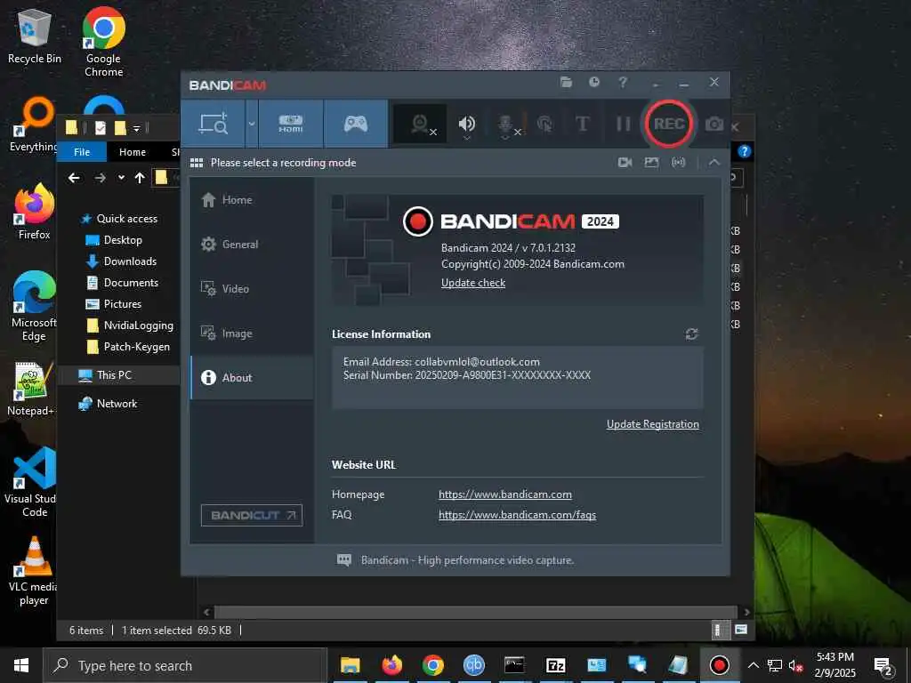Open screen recording mode dropdown arrow
The width and height of the screenshot is (911, 683).
pos(252,124)
